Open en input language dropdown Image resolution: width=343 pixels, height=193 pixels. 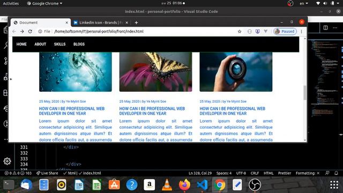pos(304,3)
